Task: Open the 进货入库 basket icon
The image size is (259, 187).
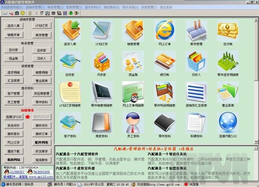Action: 71,30
